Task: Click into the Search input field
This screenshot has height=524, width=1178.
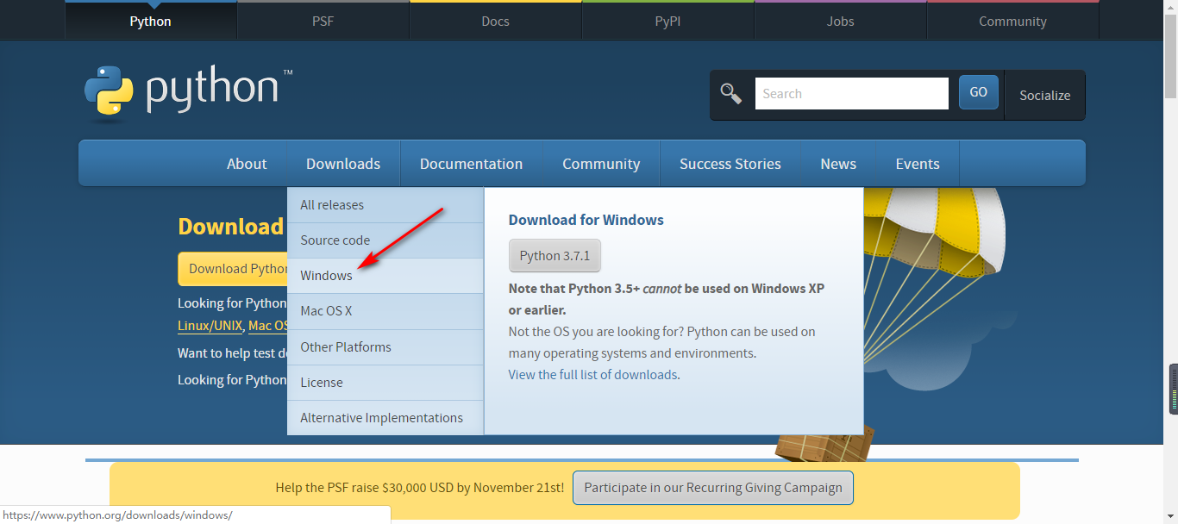Action: 852,93
